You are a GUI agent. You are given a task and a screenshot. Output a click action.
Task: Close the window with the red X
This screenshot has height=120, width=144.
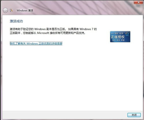pyautogui.click(x=139, y=2)
